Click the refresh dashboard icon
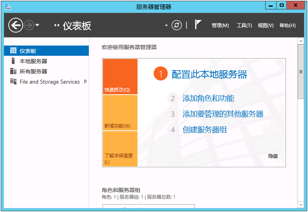The height and width of the screenshot is (212, 308). [177, 26]
